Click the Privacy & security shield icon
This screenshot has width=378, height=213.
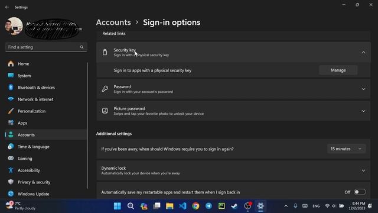(x=11, y=182)
